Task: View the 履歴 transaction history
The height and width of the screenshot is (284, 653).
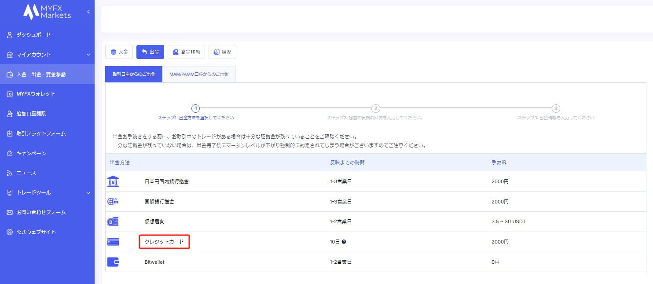Action: pyautogui.click(x=222, y=52)
